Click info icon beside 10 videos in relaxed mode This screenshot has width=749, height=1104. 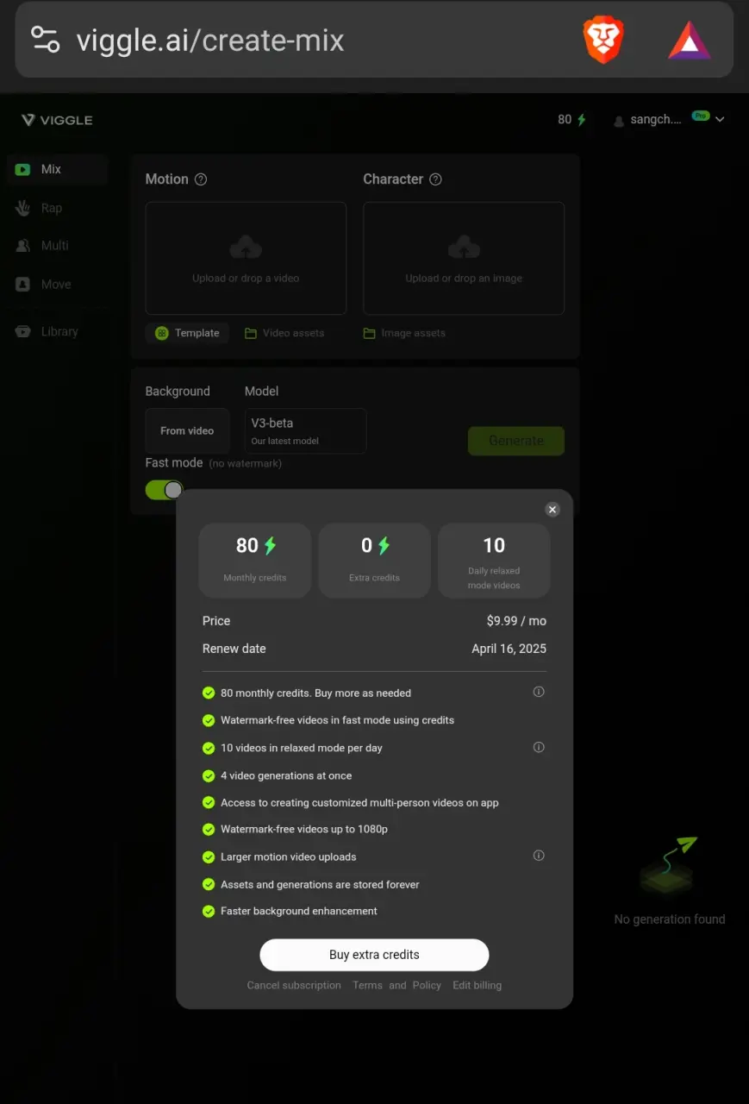539,747
